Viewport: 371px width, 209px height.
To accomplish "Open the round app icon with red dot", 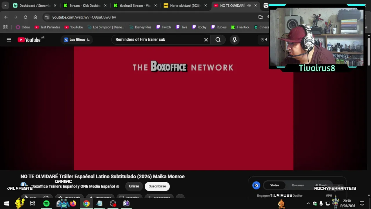I will click(113, 203).
